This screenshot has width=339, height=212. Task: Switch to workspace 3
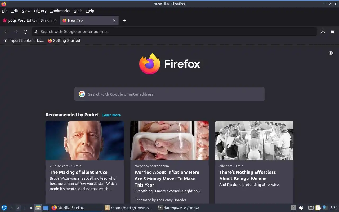coord(25,208)
